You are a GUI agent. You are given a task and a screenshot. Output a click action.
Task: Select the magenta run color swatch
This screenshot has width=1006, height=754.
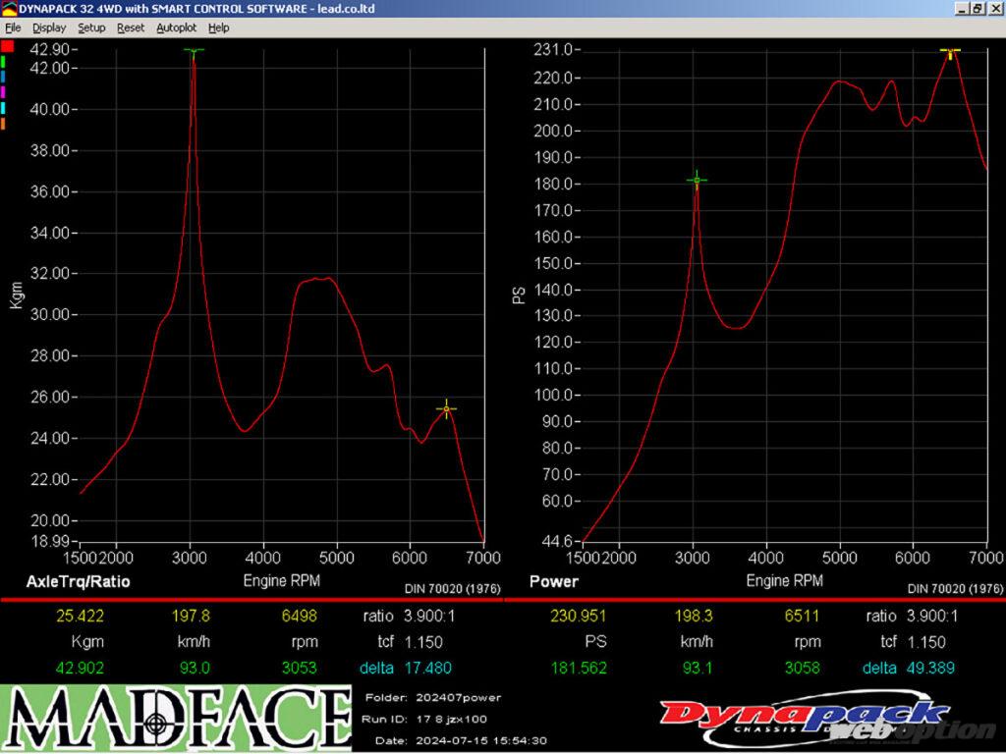4,91
